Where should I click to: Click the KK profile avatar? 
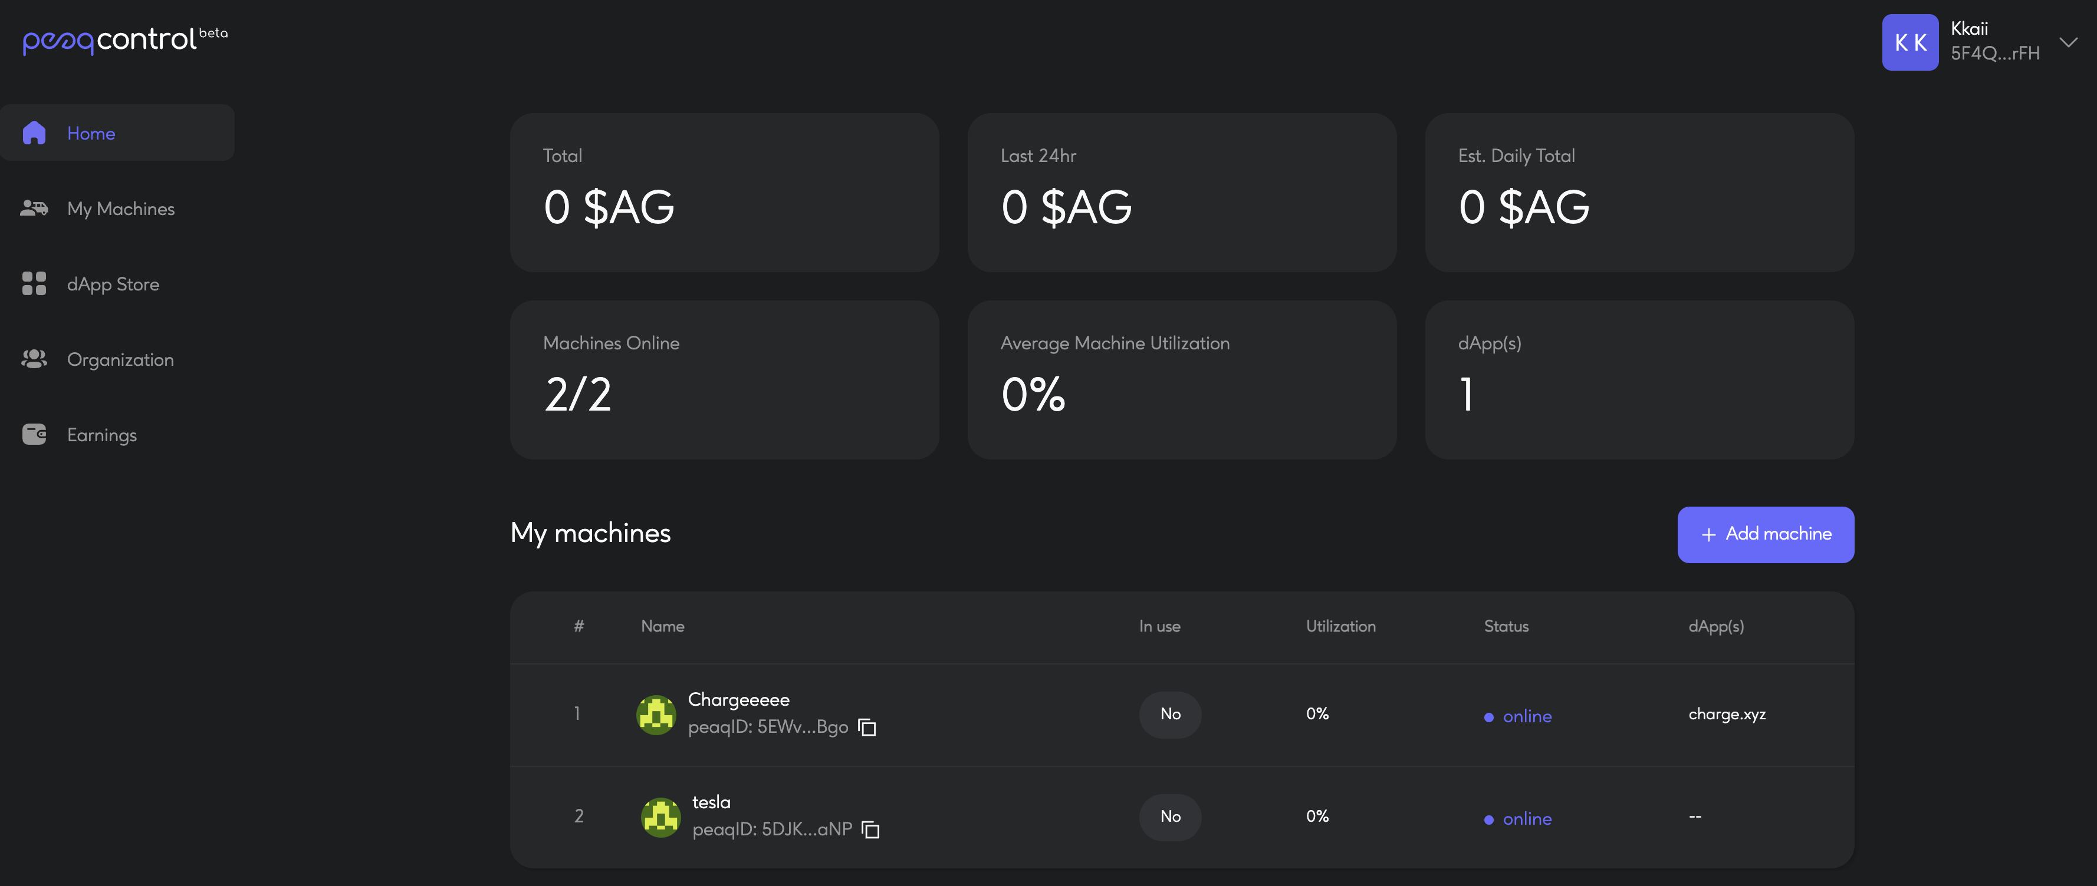(x=1909, y=42)
